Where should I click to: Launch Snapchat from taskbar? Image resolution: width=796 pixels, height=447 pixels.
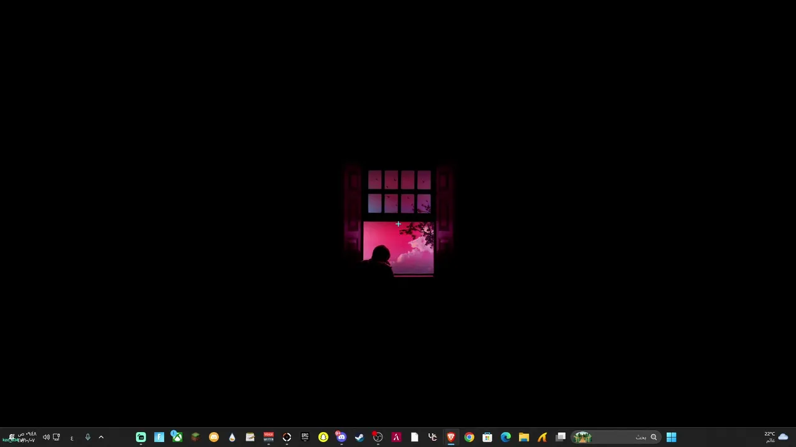click(323, 437)
